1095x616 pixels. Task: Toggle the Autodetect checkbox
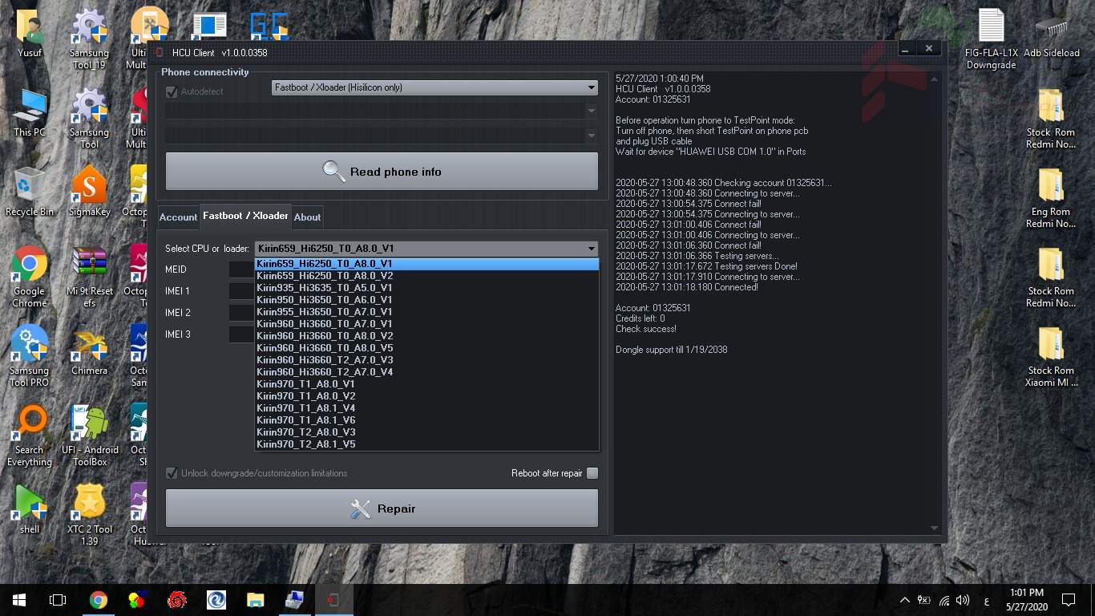(x=171, y=91)
